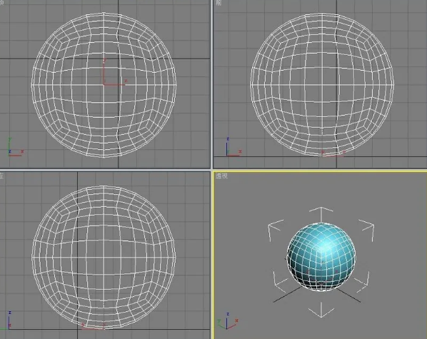Viewport: 427px width, 339px height.
Task: Open the 透视 perspective viewport label menu
Action: pyautogui.click(x=221, y=176)
